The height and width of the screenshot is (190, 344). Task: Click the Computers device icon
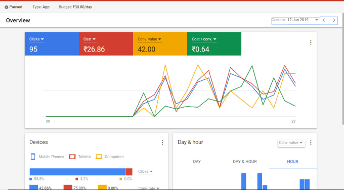point(99,157)
